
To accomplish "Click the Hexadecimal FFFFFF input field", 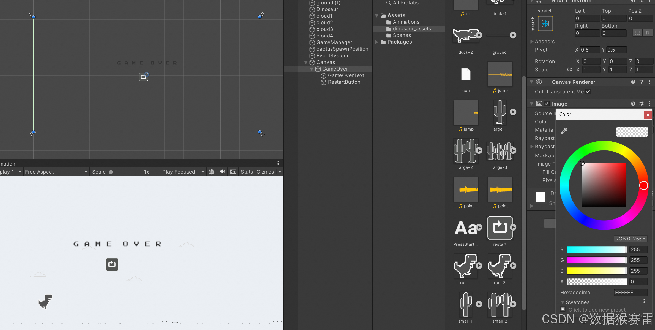I will 631,293.
